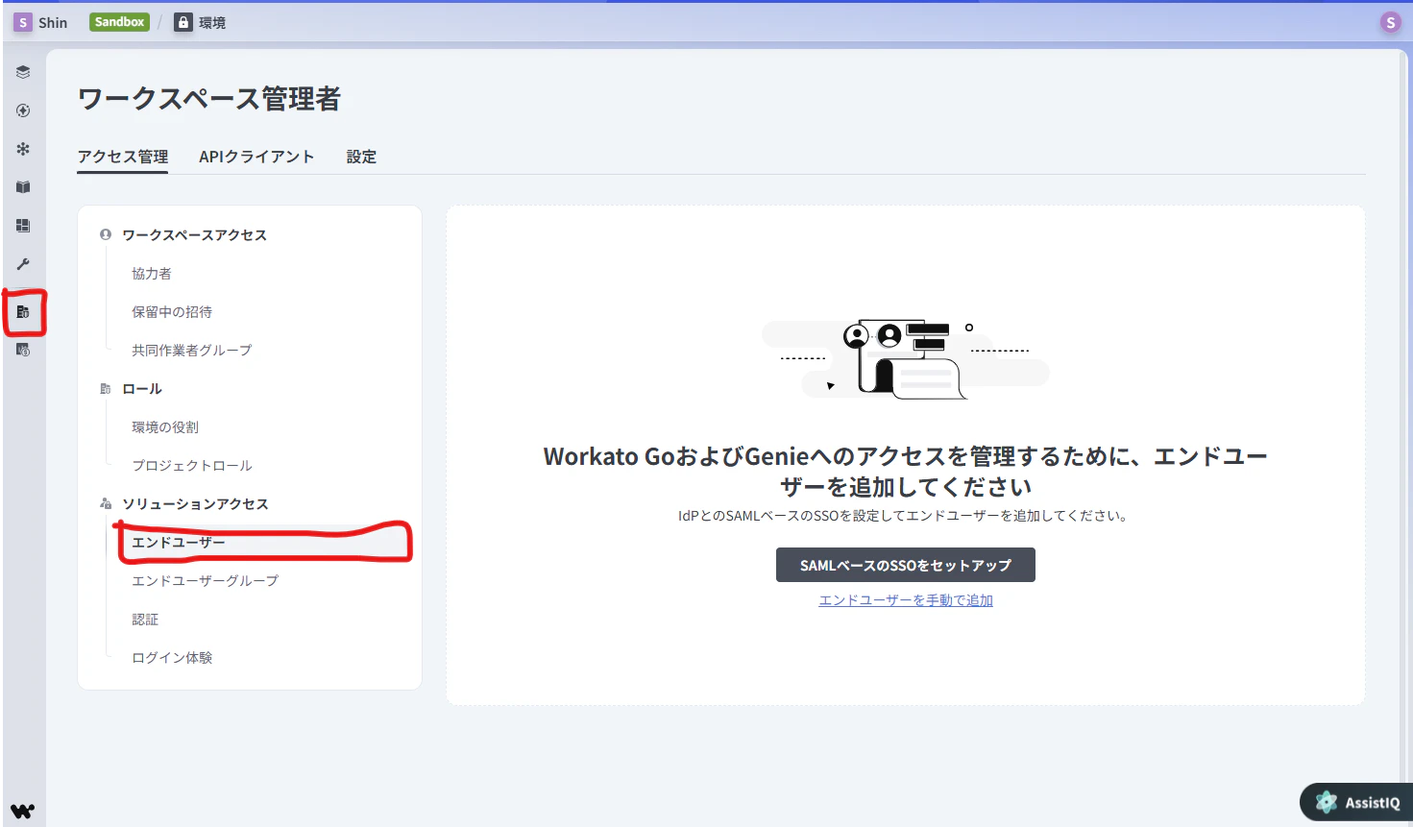
Task: Open プロジェクトロール menu item
Action: (192, 466)
